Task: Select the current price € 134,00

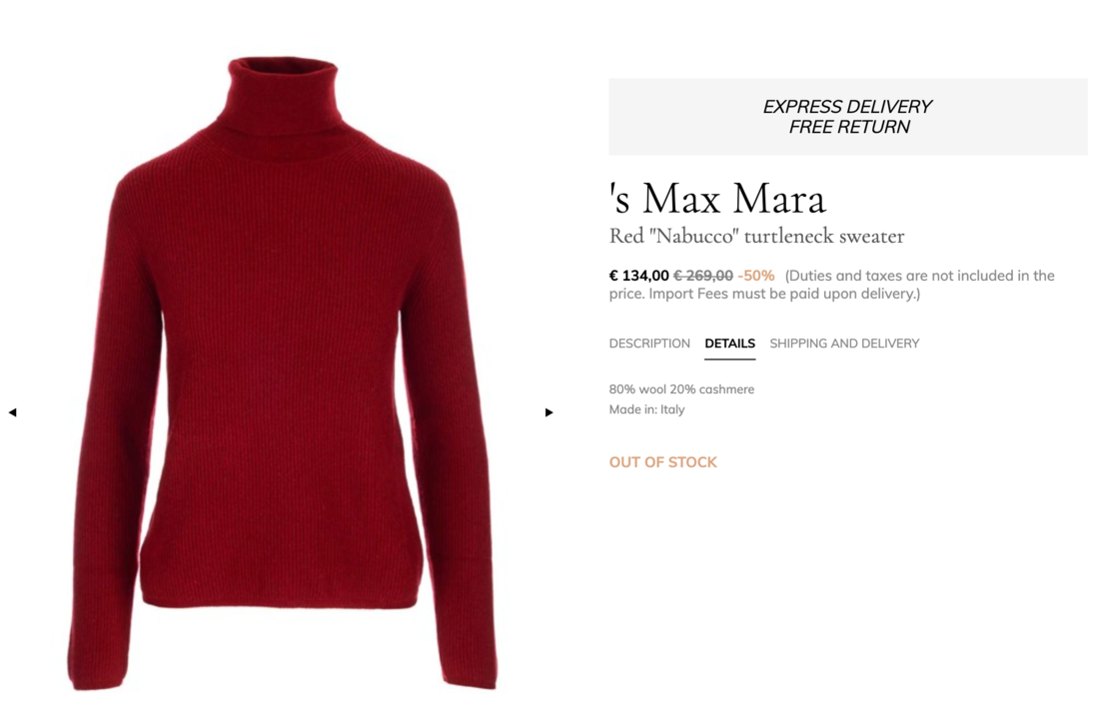Action: tap(638, 276)
